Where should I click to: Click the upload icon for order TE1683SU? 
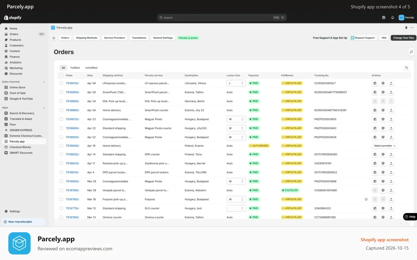pos(391,154)
